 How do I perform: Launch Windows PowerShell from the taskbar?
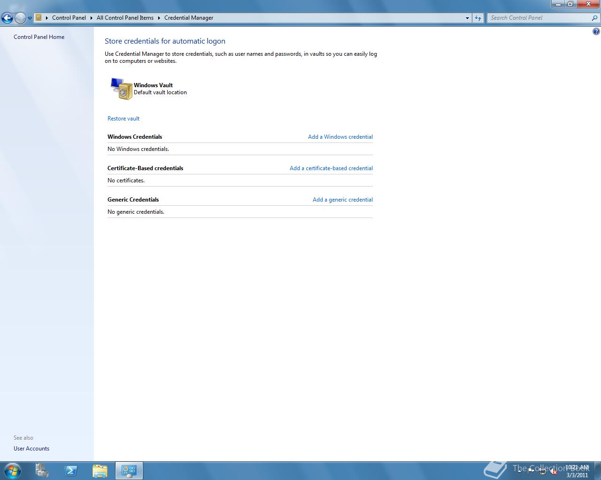pyautogui.click(x=71, y=471)
